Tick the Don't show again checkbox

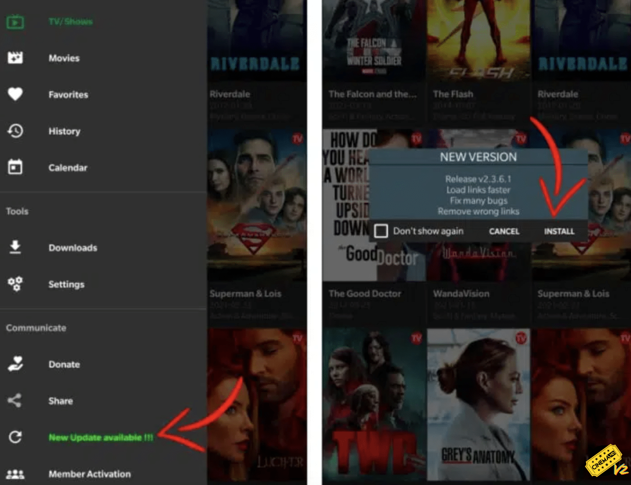(381, 231)
